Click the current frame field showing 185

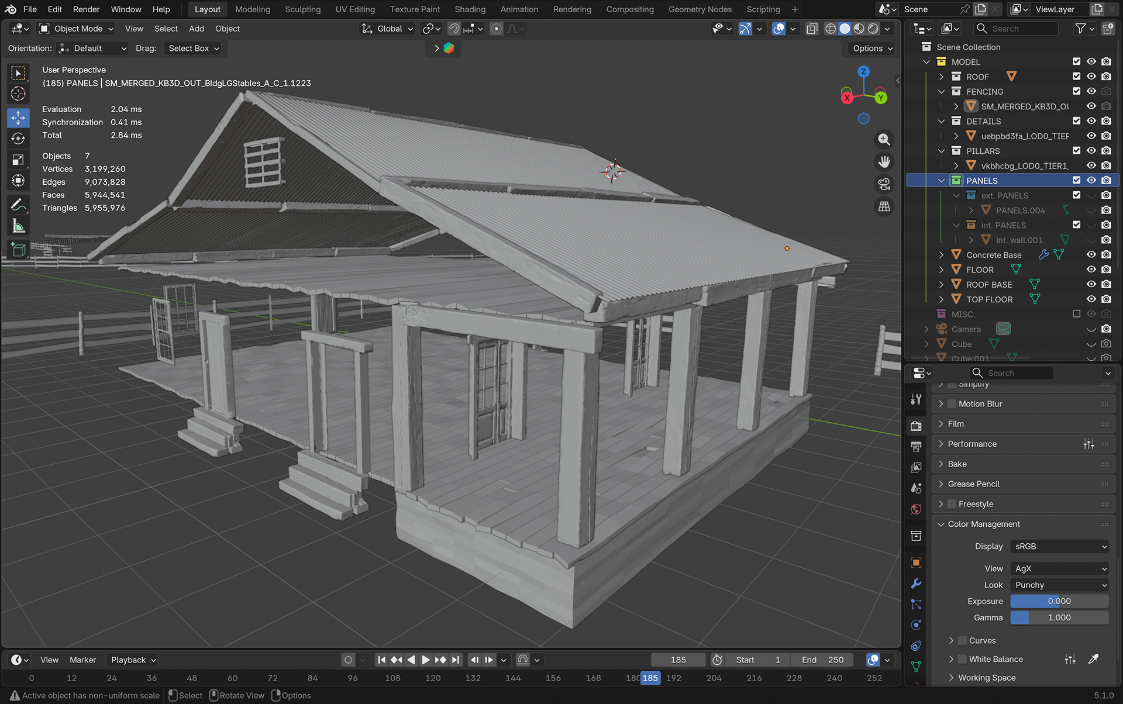pos(678,660)
